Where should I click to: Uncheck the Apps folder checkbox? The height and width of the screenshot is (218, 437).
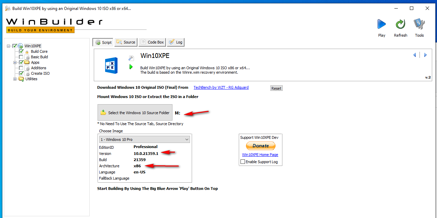pyautogui.click(x=21, y=62)
